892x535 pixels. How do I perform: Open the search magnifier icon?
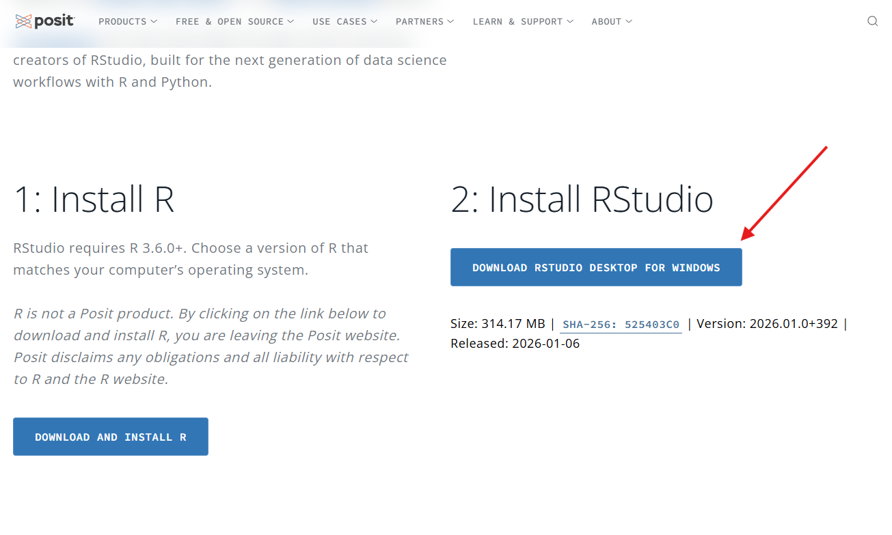pos(872,21)
